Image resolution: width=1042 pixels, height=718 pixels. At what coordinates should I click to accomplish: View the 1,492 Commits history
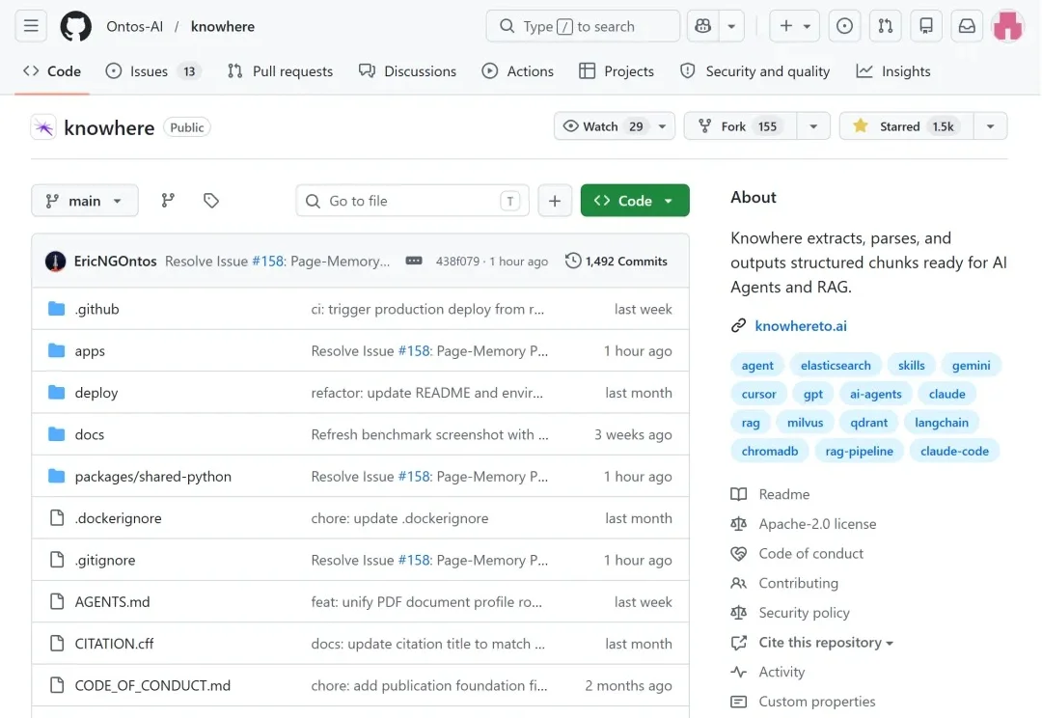(x=616, y=262)
